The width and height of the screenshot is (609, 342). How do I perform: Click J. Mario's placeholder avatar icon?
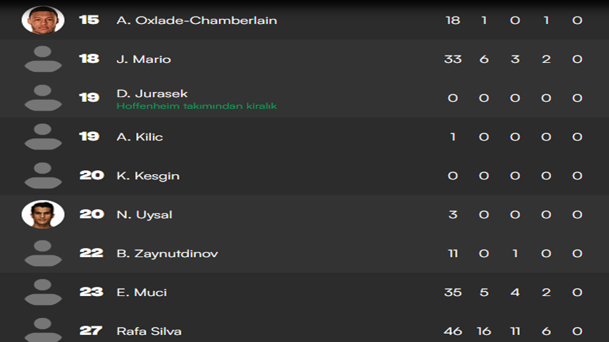coord(43,59)
